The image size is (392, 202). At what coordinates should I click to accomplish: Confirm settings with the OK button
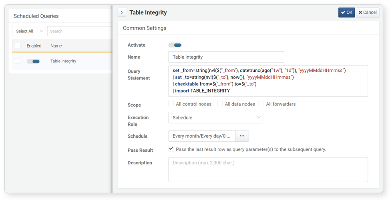346,12
